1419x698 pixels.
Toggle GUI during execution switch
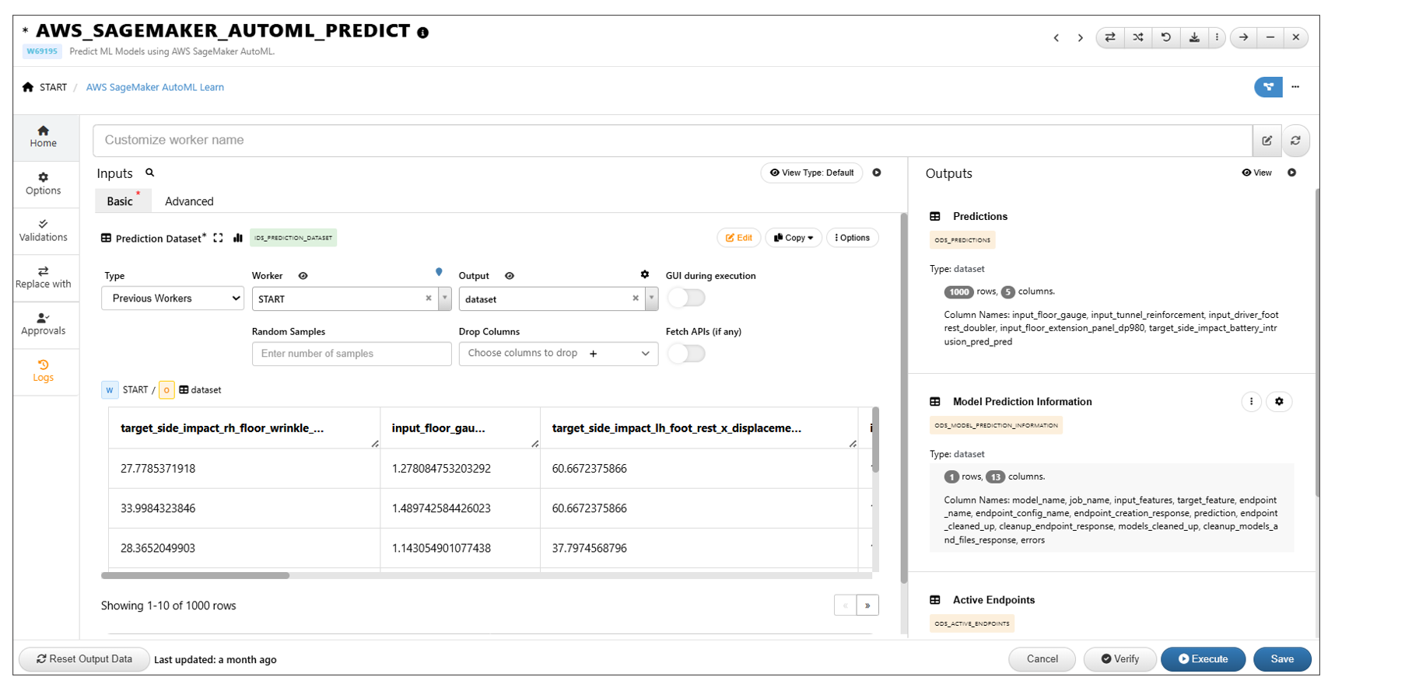point(686,298)
